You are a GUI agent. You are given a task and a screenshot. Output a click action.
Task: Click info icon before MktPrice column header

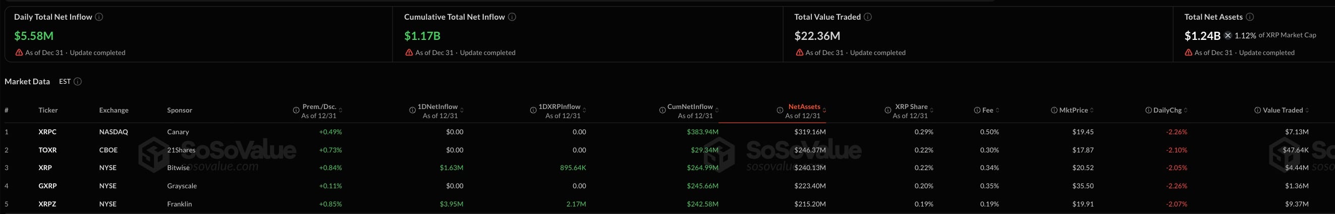click(x=1054, y=111)
